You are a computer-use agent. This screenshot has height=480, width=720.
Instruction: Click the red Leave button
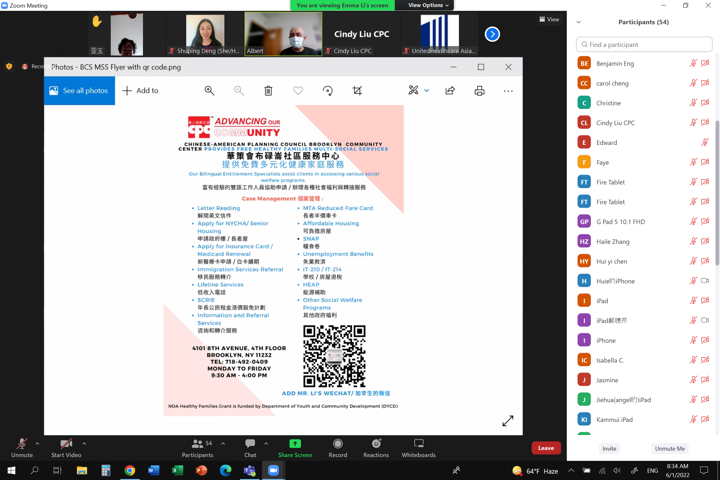(x=546, y=448)
